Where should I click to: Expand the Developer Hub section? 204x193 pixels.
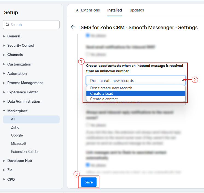coord(19,161)
